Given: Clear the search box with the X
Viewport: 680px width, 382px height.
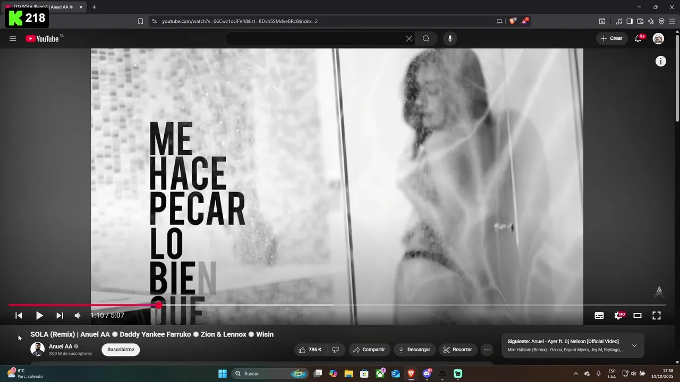Looking at the screenshot, I should click(409, 39).
